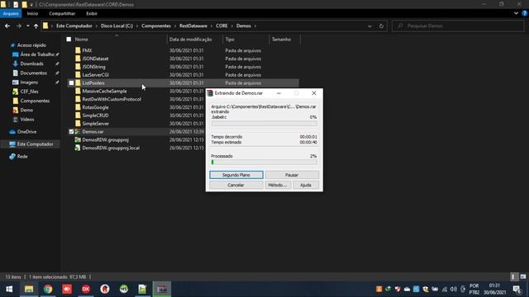Open the notification center icon
Viewport: 529px width, 297px height.
tap(517, 289)
